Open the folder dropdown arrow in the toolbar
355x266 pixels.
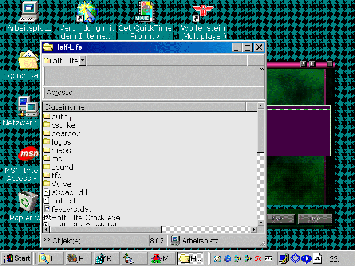[x=83, y=61]
